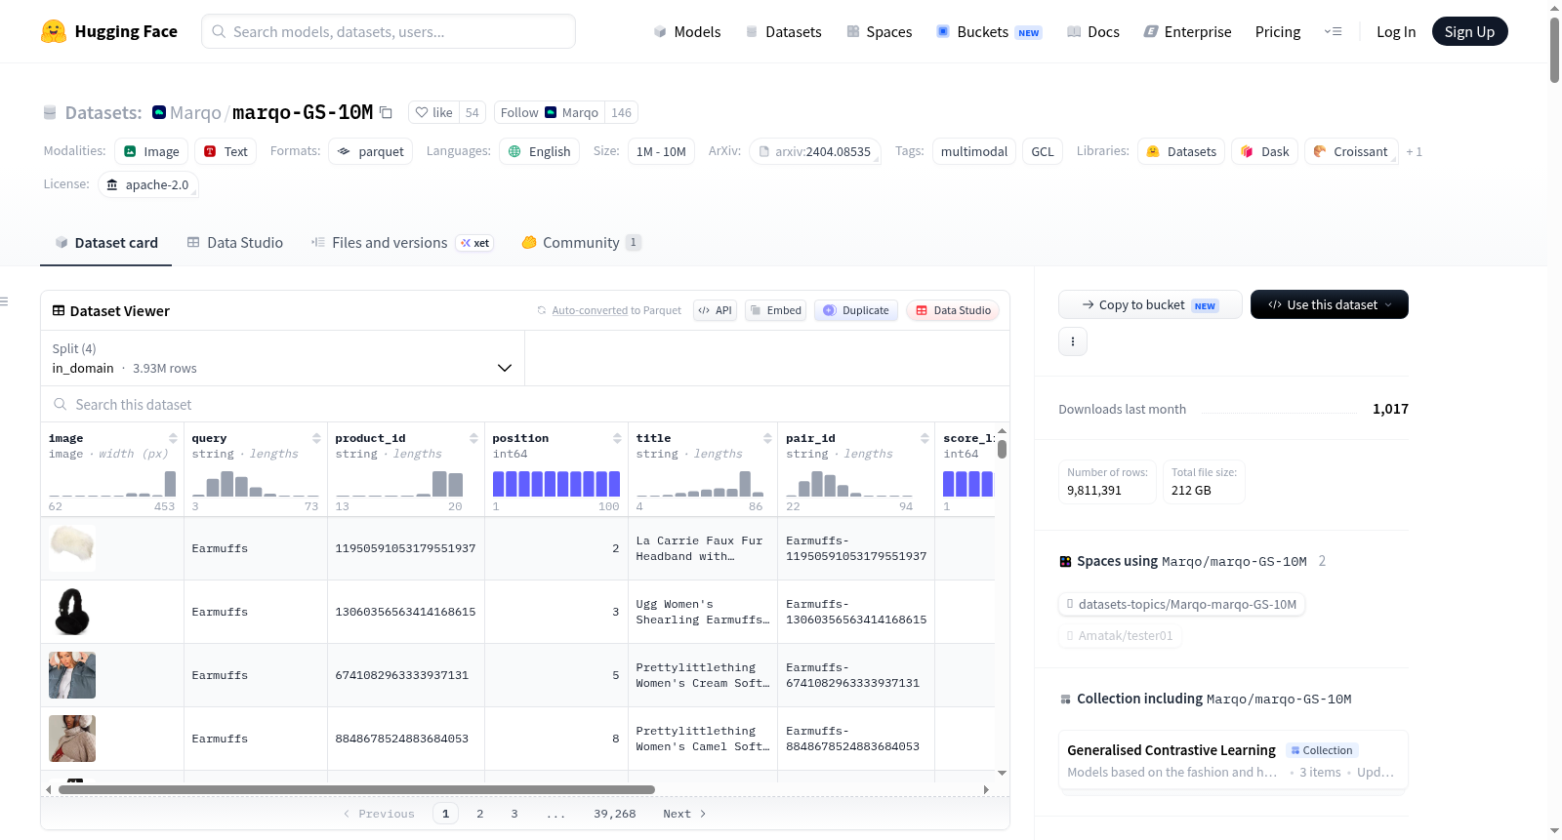The height and width of the screenshot is (840, 1562).
Task: Open the datasets-topics/Marqo-marqo-GS-10M space
Action: click(x=1181, y=605)
